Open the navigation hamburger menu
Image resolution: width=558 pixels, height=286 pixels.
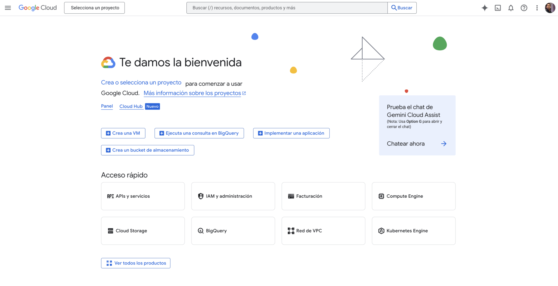pos(8,8)
